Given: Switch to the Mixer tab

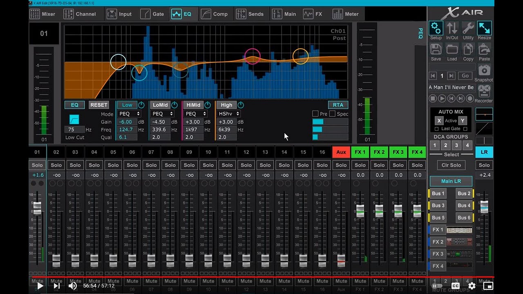Looking at the screenshot, I should pyautogui.click(x=43, y=14).
